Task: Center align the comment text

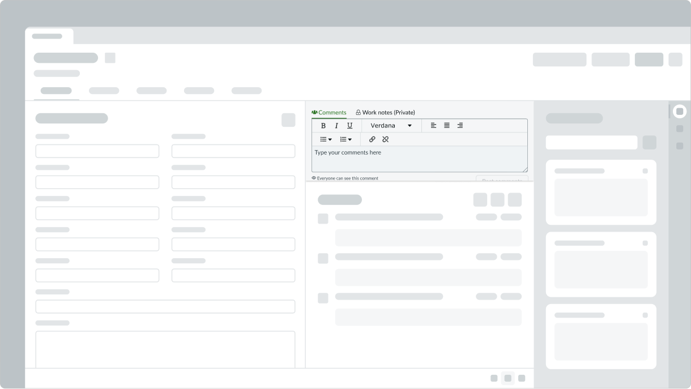Action: [447, 125]
